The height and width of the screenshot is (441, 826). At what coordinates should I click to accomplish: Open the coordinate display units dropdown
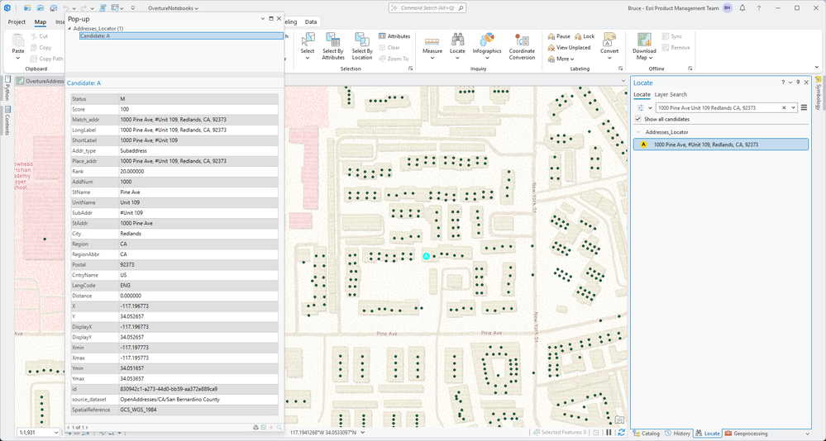(x=362, y=433)
